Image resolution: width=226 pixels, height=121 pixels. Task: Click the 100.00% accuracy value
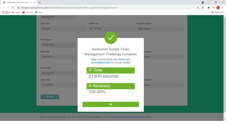97,92
